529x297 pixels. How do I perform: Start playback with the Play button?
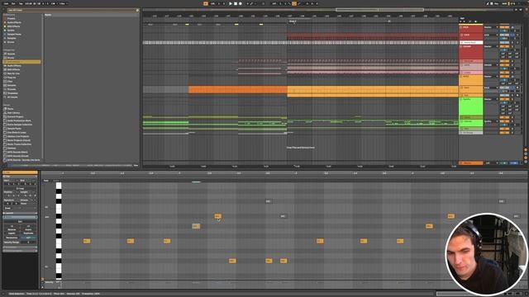tap(231, 3)
